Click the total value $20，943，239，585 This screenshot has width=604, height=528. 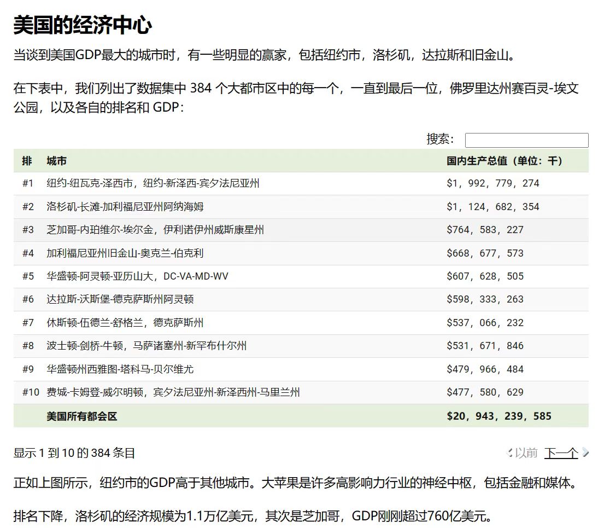click(x=499, y=416)
